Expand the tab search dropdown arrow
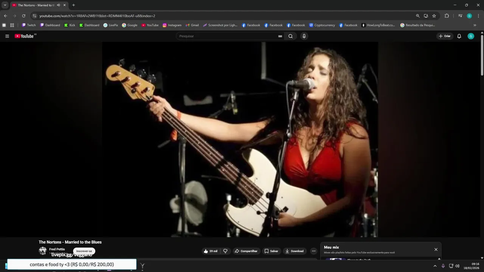 (5, 5)
